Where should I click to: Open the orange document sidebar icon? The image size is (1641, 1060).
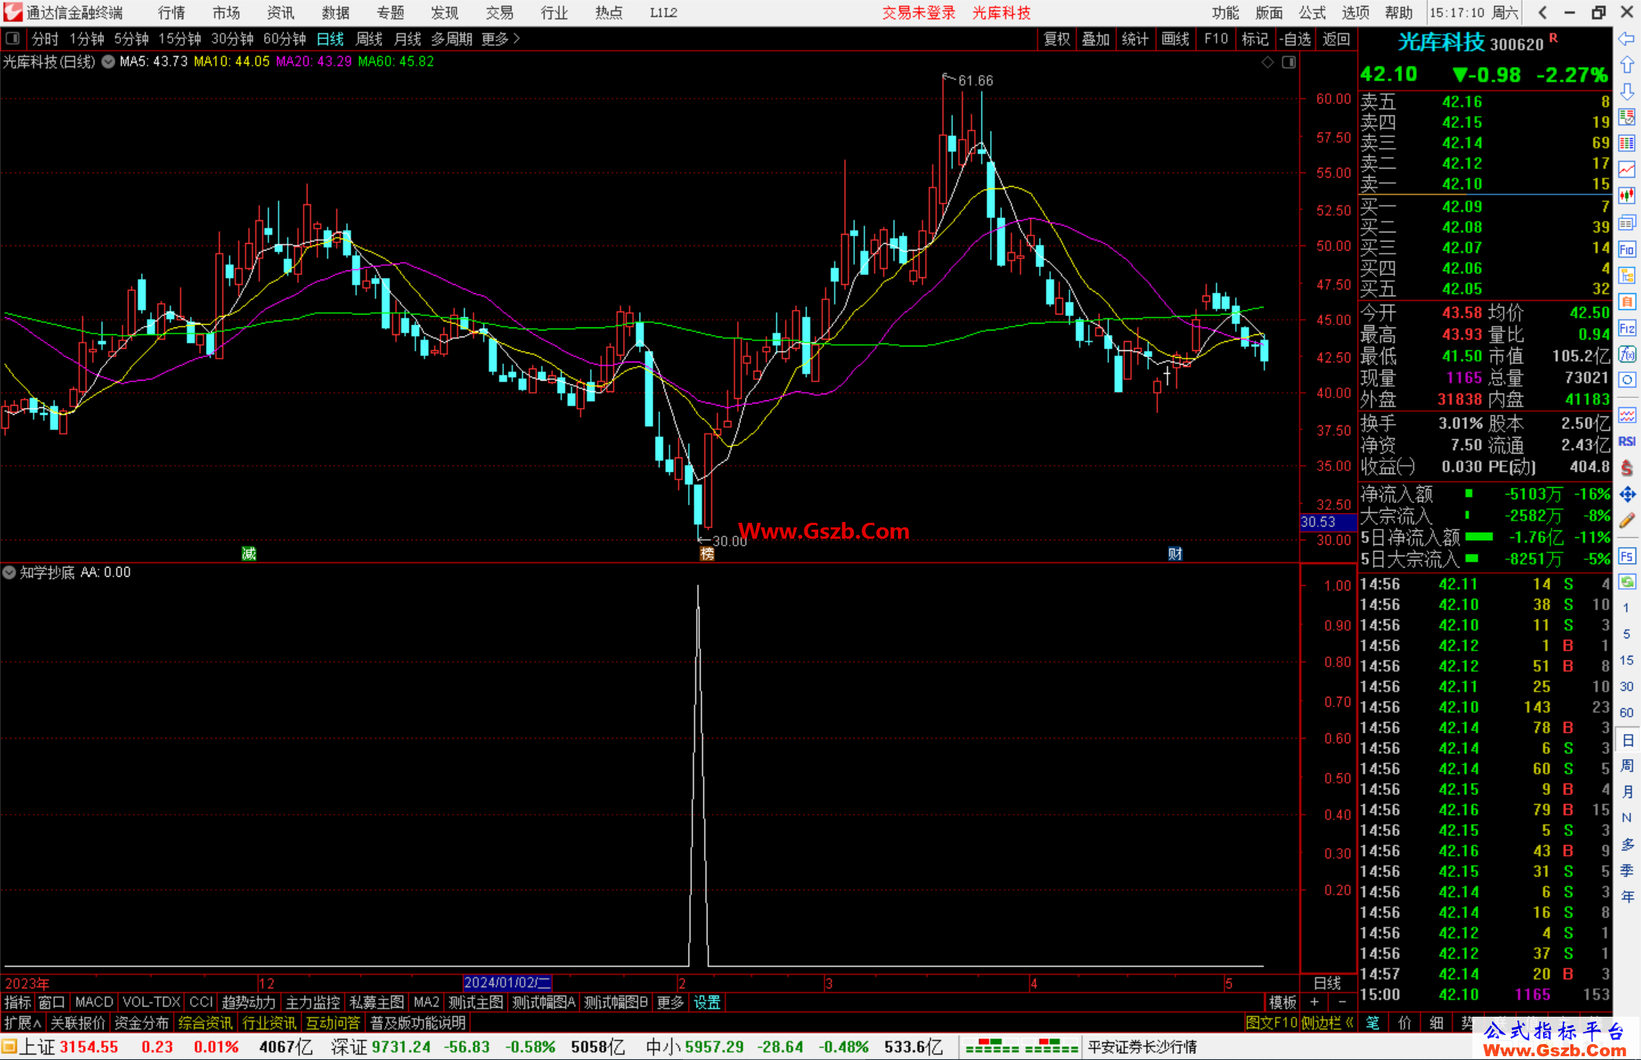pyautogui.click(x=1627, y=302)
